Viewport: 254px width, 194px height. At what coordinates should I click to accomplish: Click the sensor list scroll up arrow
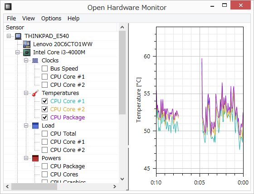click(x=122, y=27)
